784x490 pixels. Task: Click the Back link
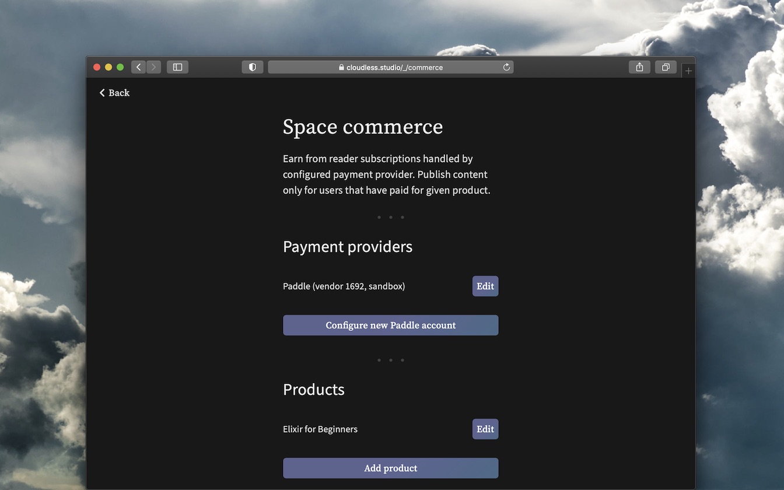(x=114, y=93)
